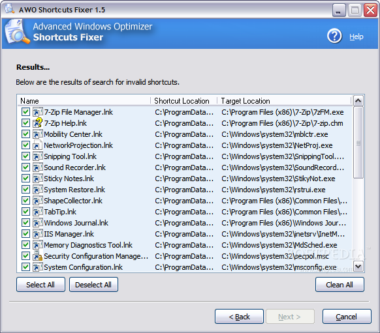Uncheck the Windows Journal.lnk checkbox

pyautogui.click(x=25, y=223)
